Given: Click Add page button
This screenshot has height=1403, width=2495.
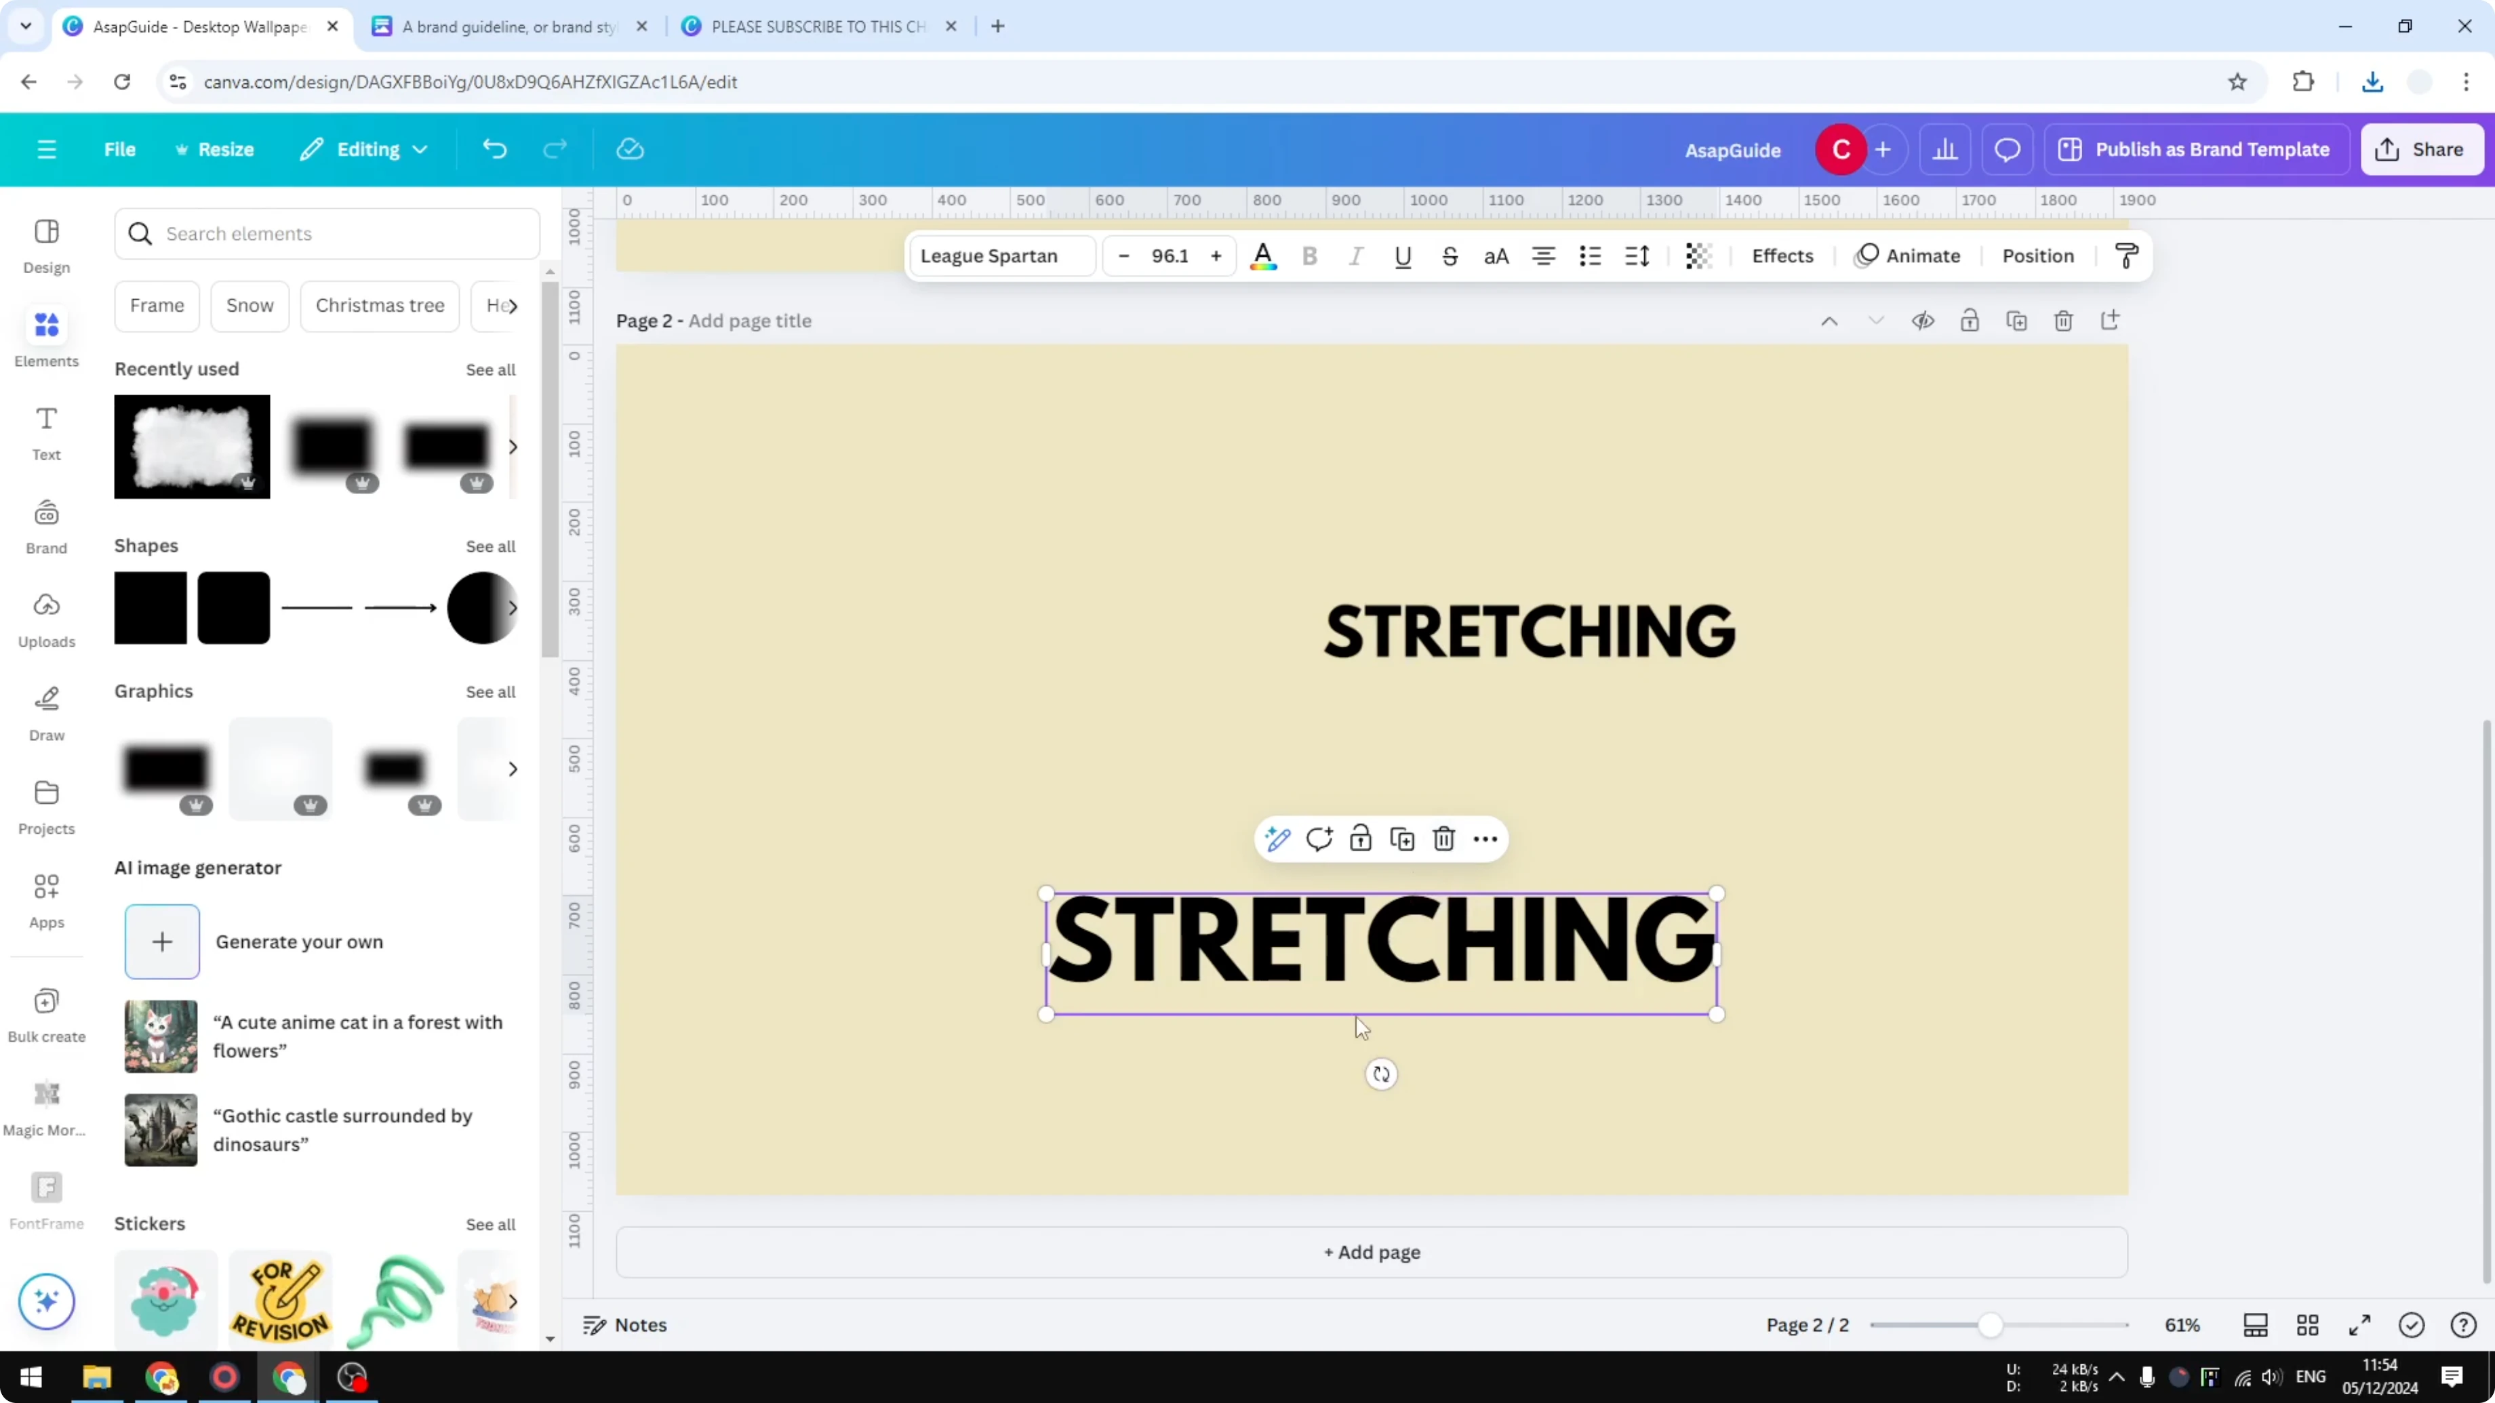Looking at the screenshot, I should click(1372, 1252).
